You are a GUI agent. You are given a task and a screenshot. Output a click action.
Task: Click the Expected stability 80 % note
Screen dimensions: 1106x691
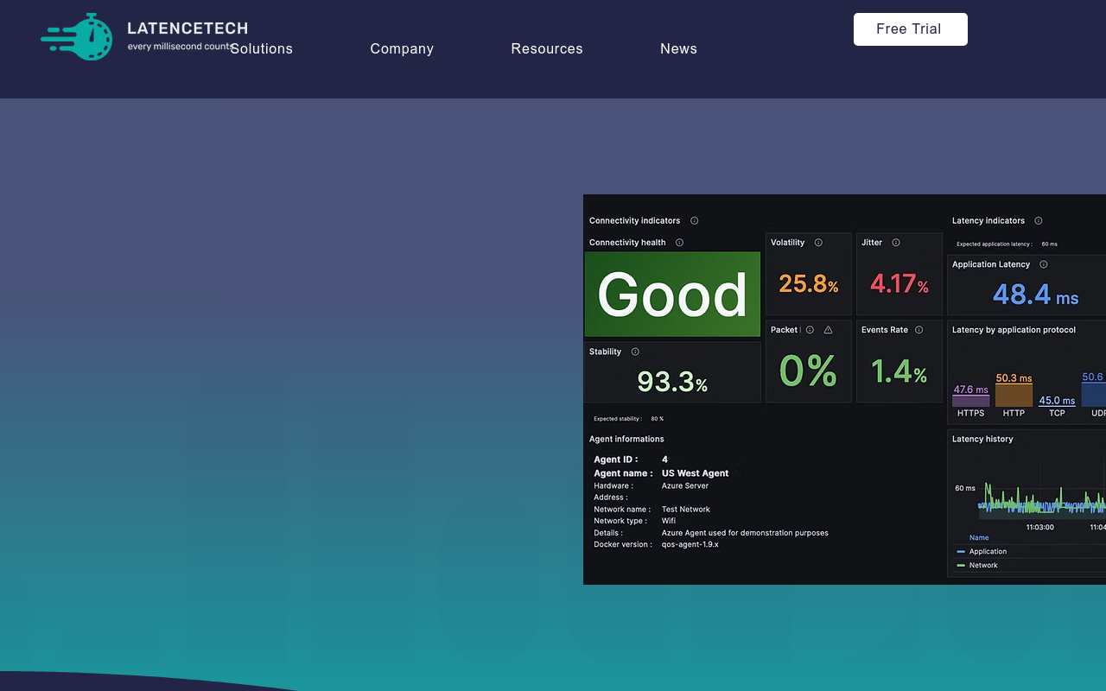point(628,419)
